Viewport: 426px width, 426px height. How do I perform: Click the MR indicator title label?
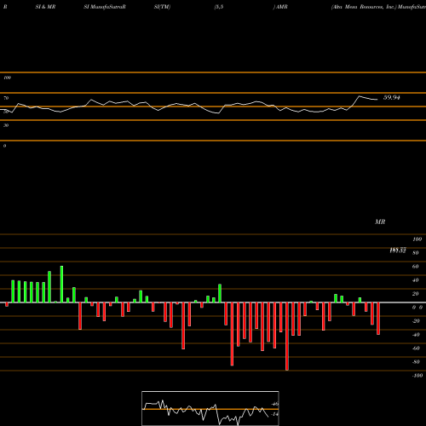(x=380, y=222)
